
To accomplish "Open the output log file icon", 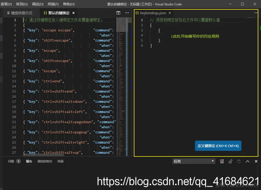I will coord(239,161).
